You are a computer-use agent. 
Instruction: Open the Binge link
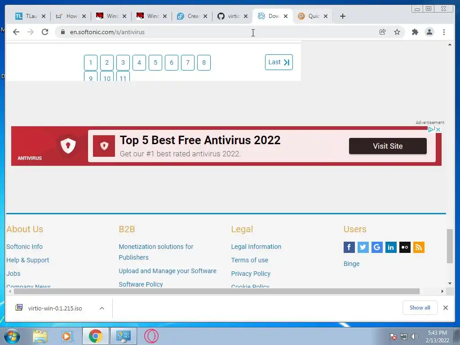(351, 264)
